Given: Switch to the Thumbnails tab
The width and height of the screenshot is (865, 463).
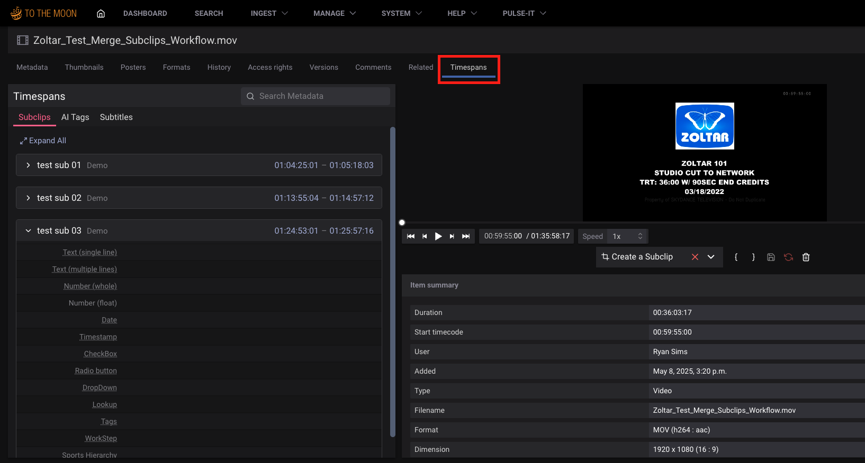Looking at the screenshot, I should click(x=84, y=67).
